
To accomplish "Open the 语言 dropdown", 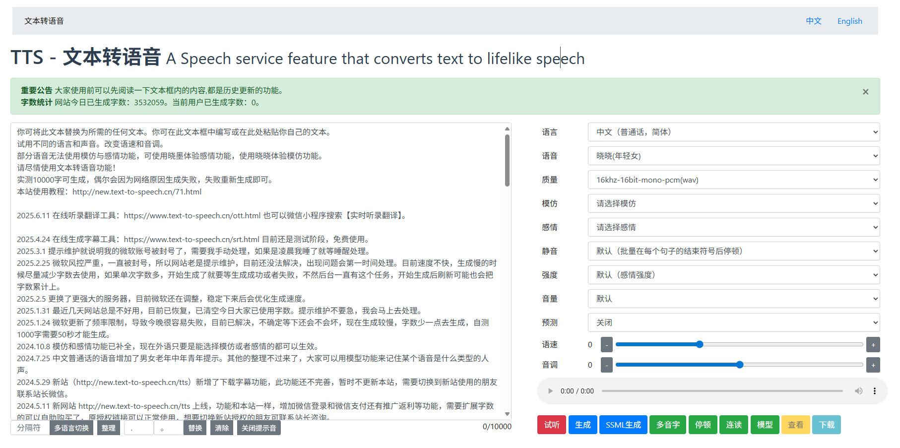I will pos(733,132).
